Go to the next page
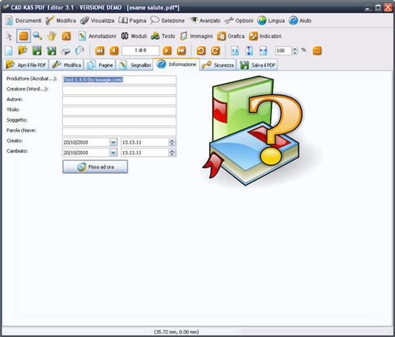The image size is (395, 337). (x=167, y=50)
